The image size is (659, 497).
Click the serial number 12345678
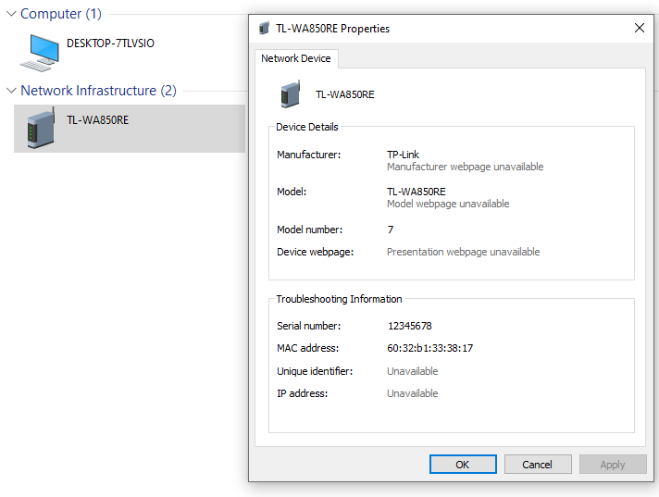click(410, 326)
